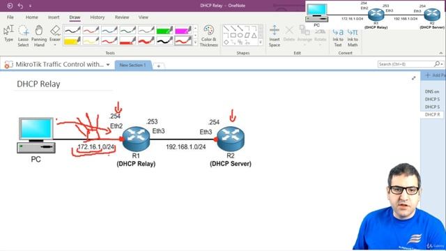Run Ink to Math conversion
The image size is (446, 251).
(x=353, y=38)
